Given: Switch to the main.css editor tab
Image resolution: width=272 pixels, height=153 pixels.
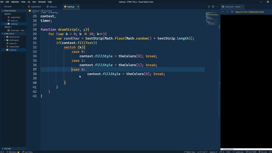Looking at the screenshot, I should click(52, 7).
